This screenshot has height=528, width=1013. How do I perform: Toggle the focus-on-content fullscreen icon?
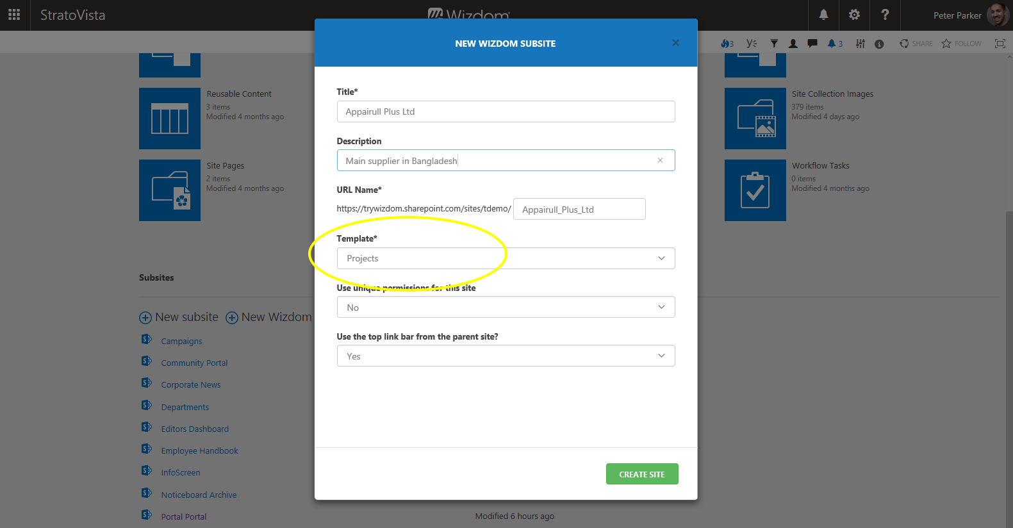(1000, 44)
